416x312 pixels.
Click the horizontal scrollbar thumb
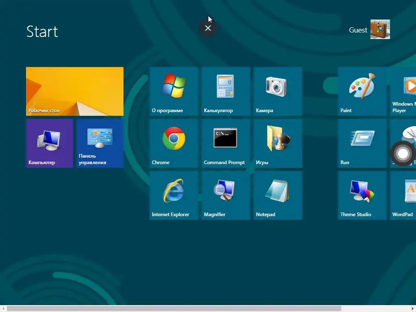coord(174,309)
